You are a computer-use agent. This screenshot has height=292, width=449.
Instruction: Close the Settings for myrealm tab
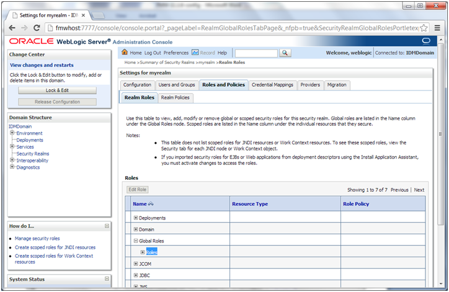pyautogui.click(x=83, y=15)
